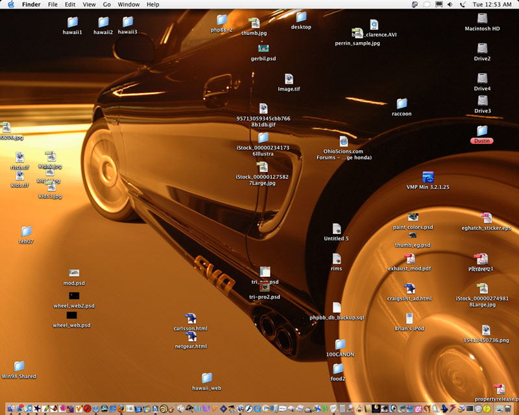Open the red Flash app in Dock

coord(88,409)
